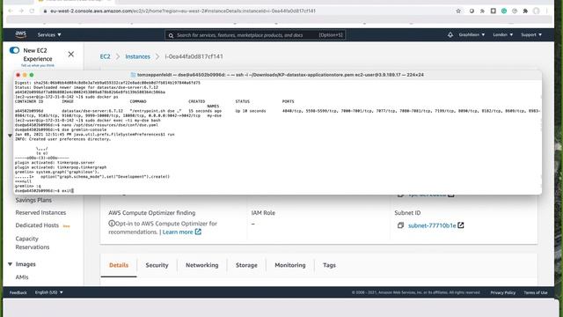The height and width of the screenshot is (317, 563).
Task: Click the site lock icon in address bar
Action: coord(45,11)
